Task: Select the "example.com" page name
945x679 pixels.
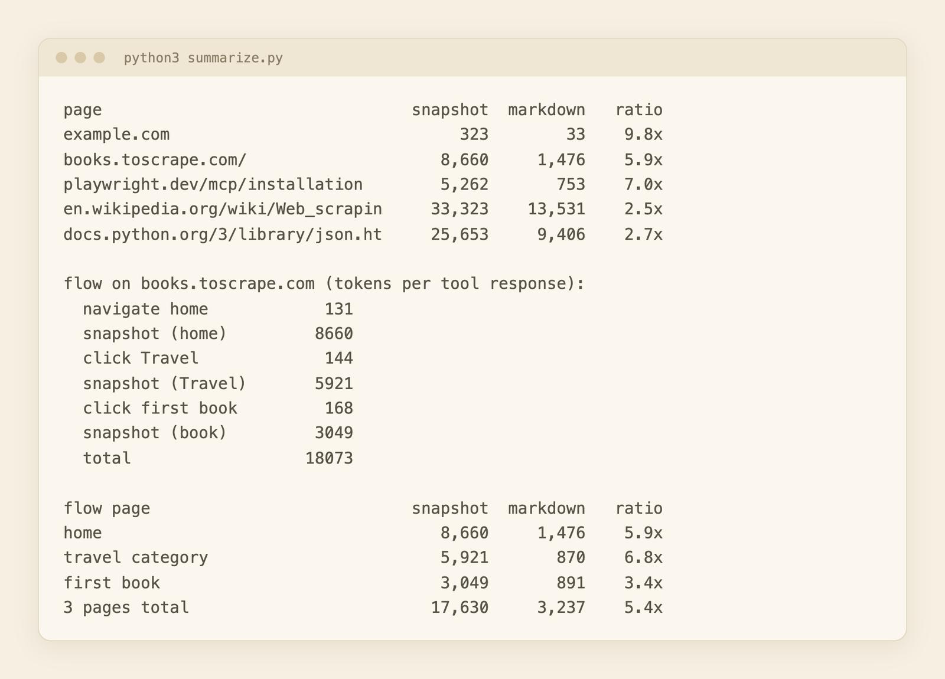Action: pyautogui.click(x=116, y=135)
